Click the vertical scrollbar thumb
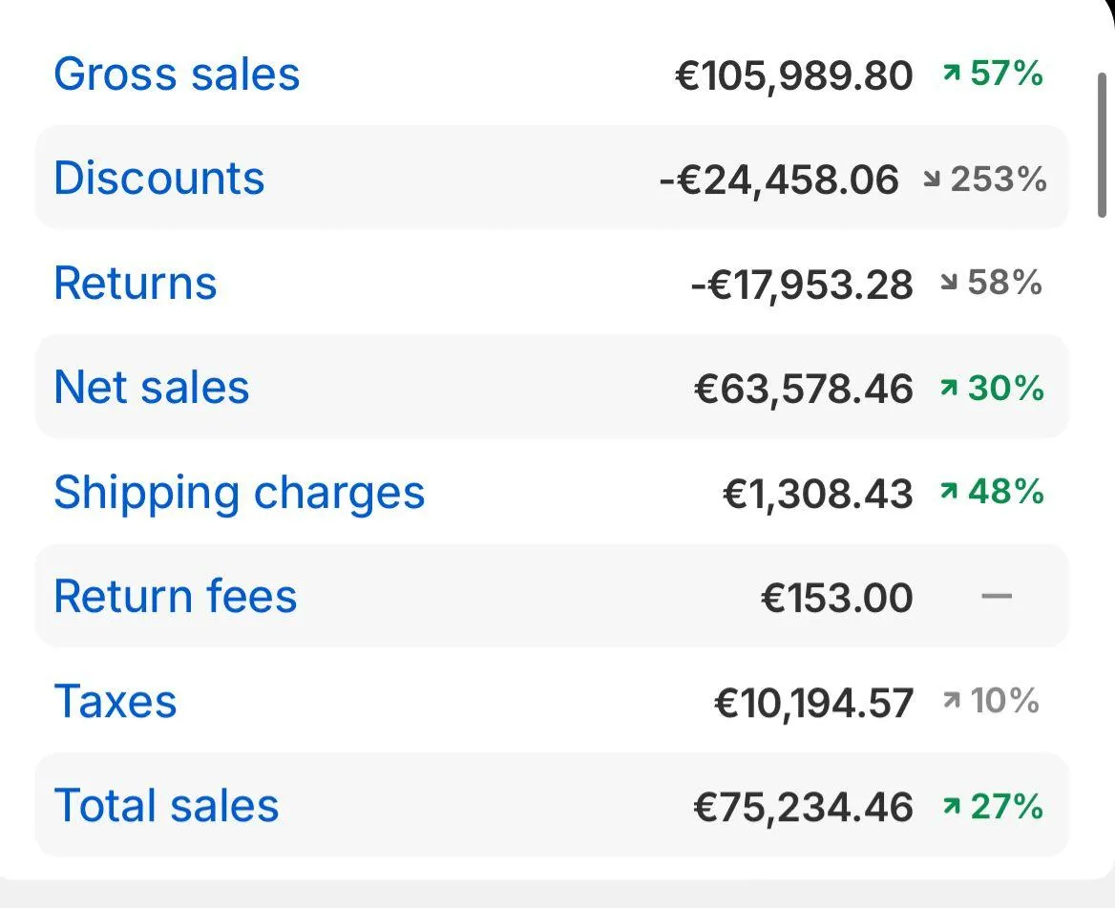Viewport: 1115px width, 908px height. coord(1105,143)
